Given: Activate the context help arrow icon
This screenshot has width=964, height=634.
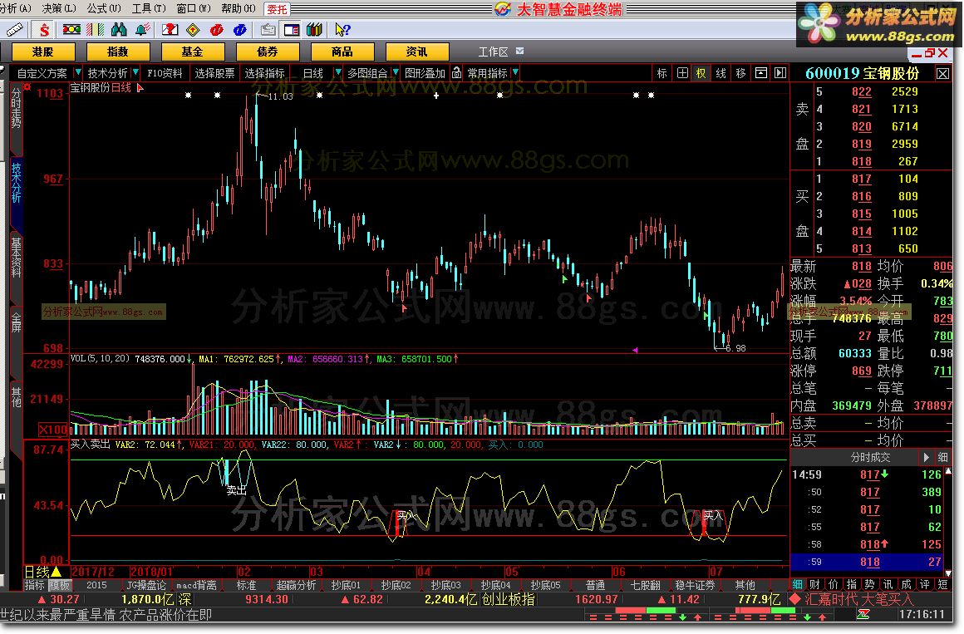Looking at the screenshot, I should pos(342,30).
